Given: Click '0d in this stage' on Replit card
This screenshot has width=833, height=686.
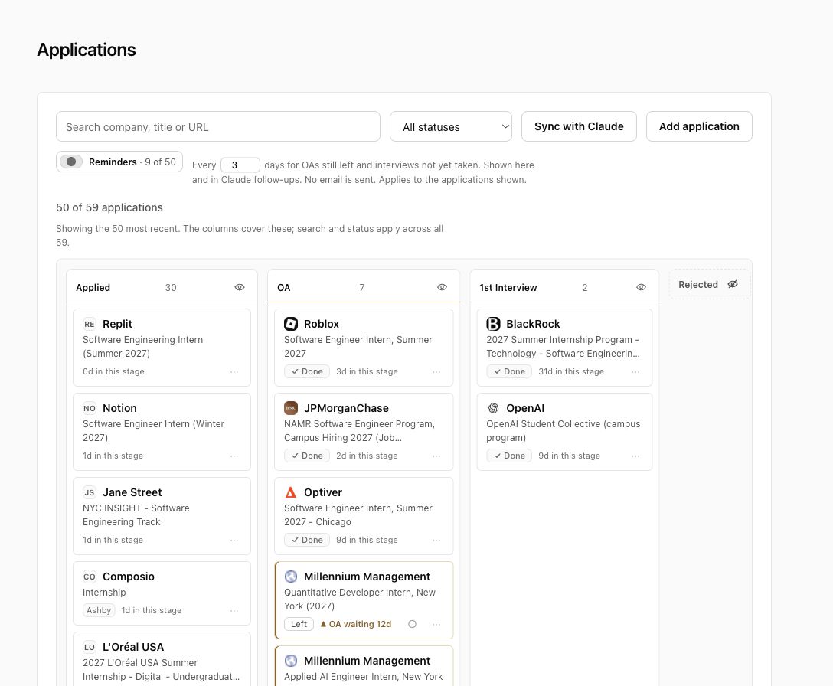Looking at the screenshot, I should click(113, 371).
